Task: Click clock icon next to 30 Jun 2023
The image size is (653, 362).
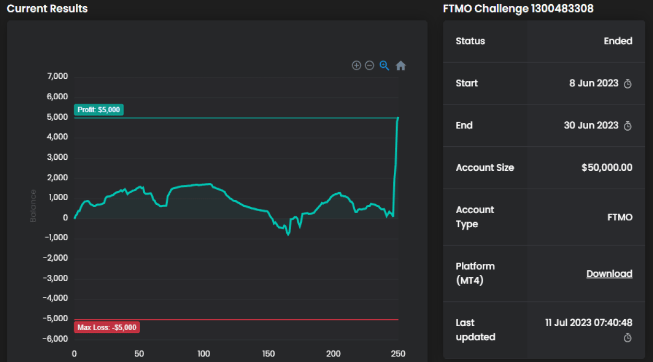Action: point(628,126)
